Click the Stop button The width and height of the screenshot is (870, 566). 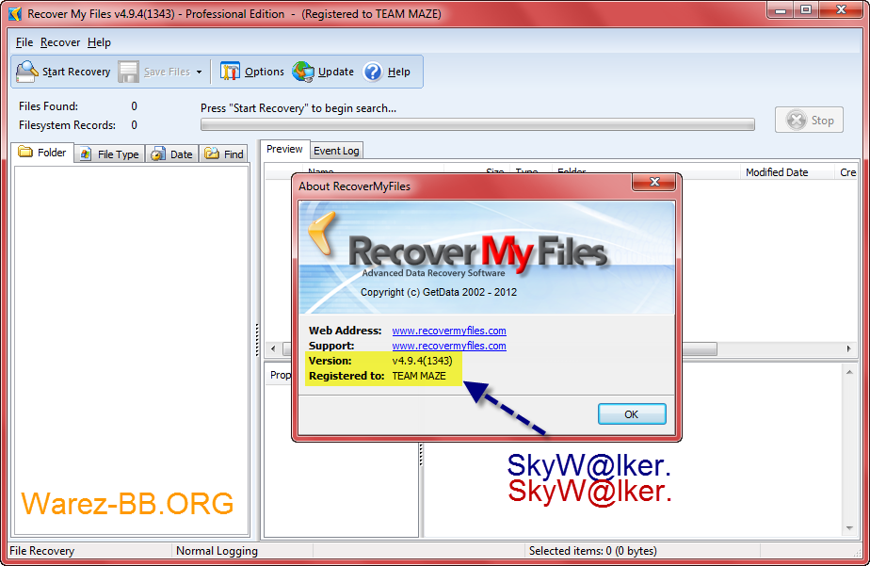click(809, 120)
